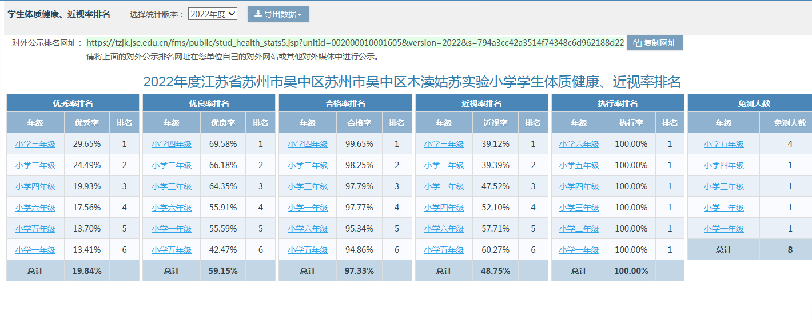Screen dimensions: 812x323
Task: Open 小学一年级 in 免测人数 table
Action: [724, 229]
